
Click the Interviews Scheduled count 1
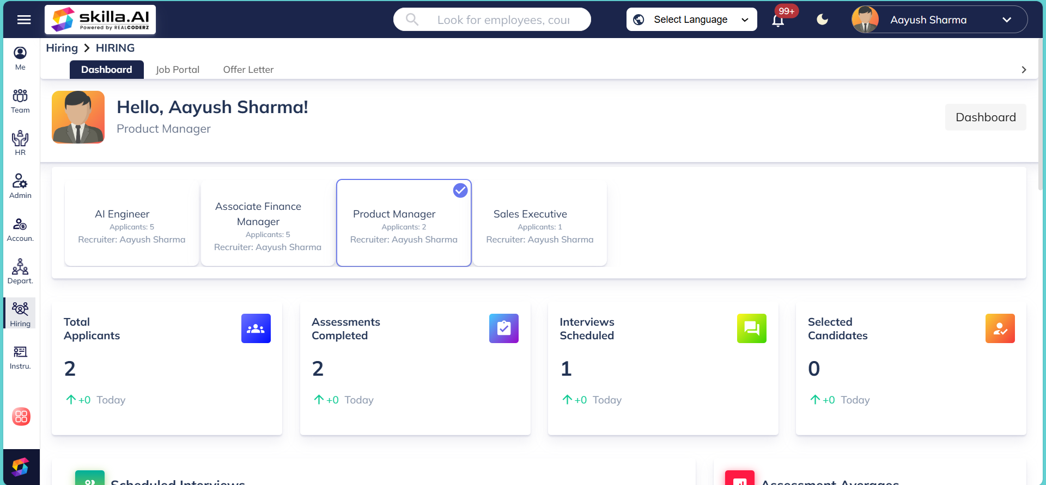pos(566,369)
